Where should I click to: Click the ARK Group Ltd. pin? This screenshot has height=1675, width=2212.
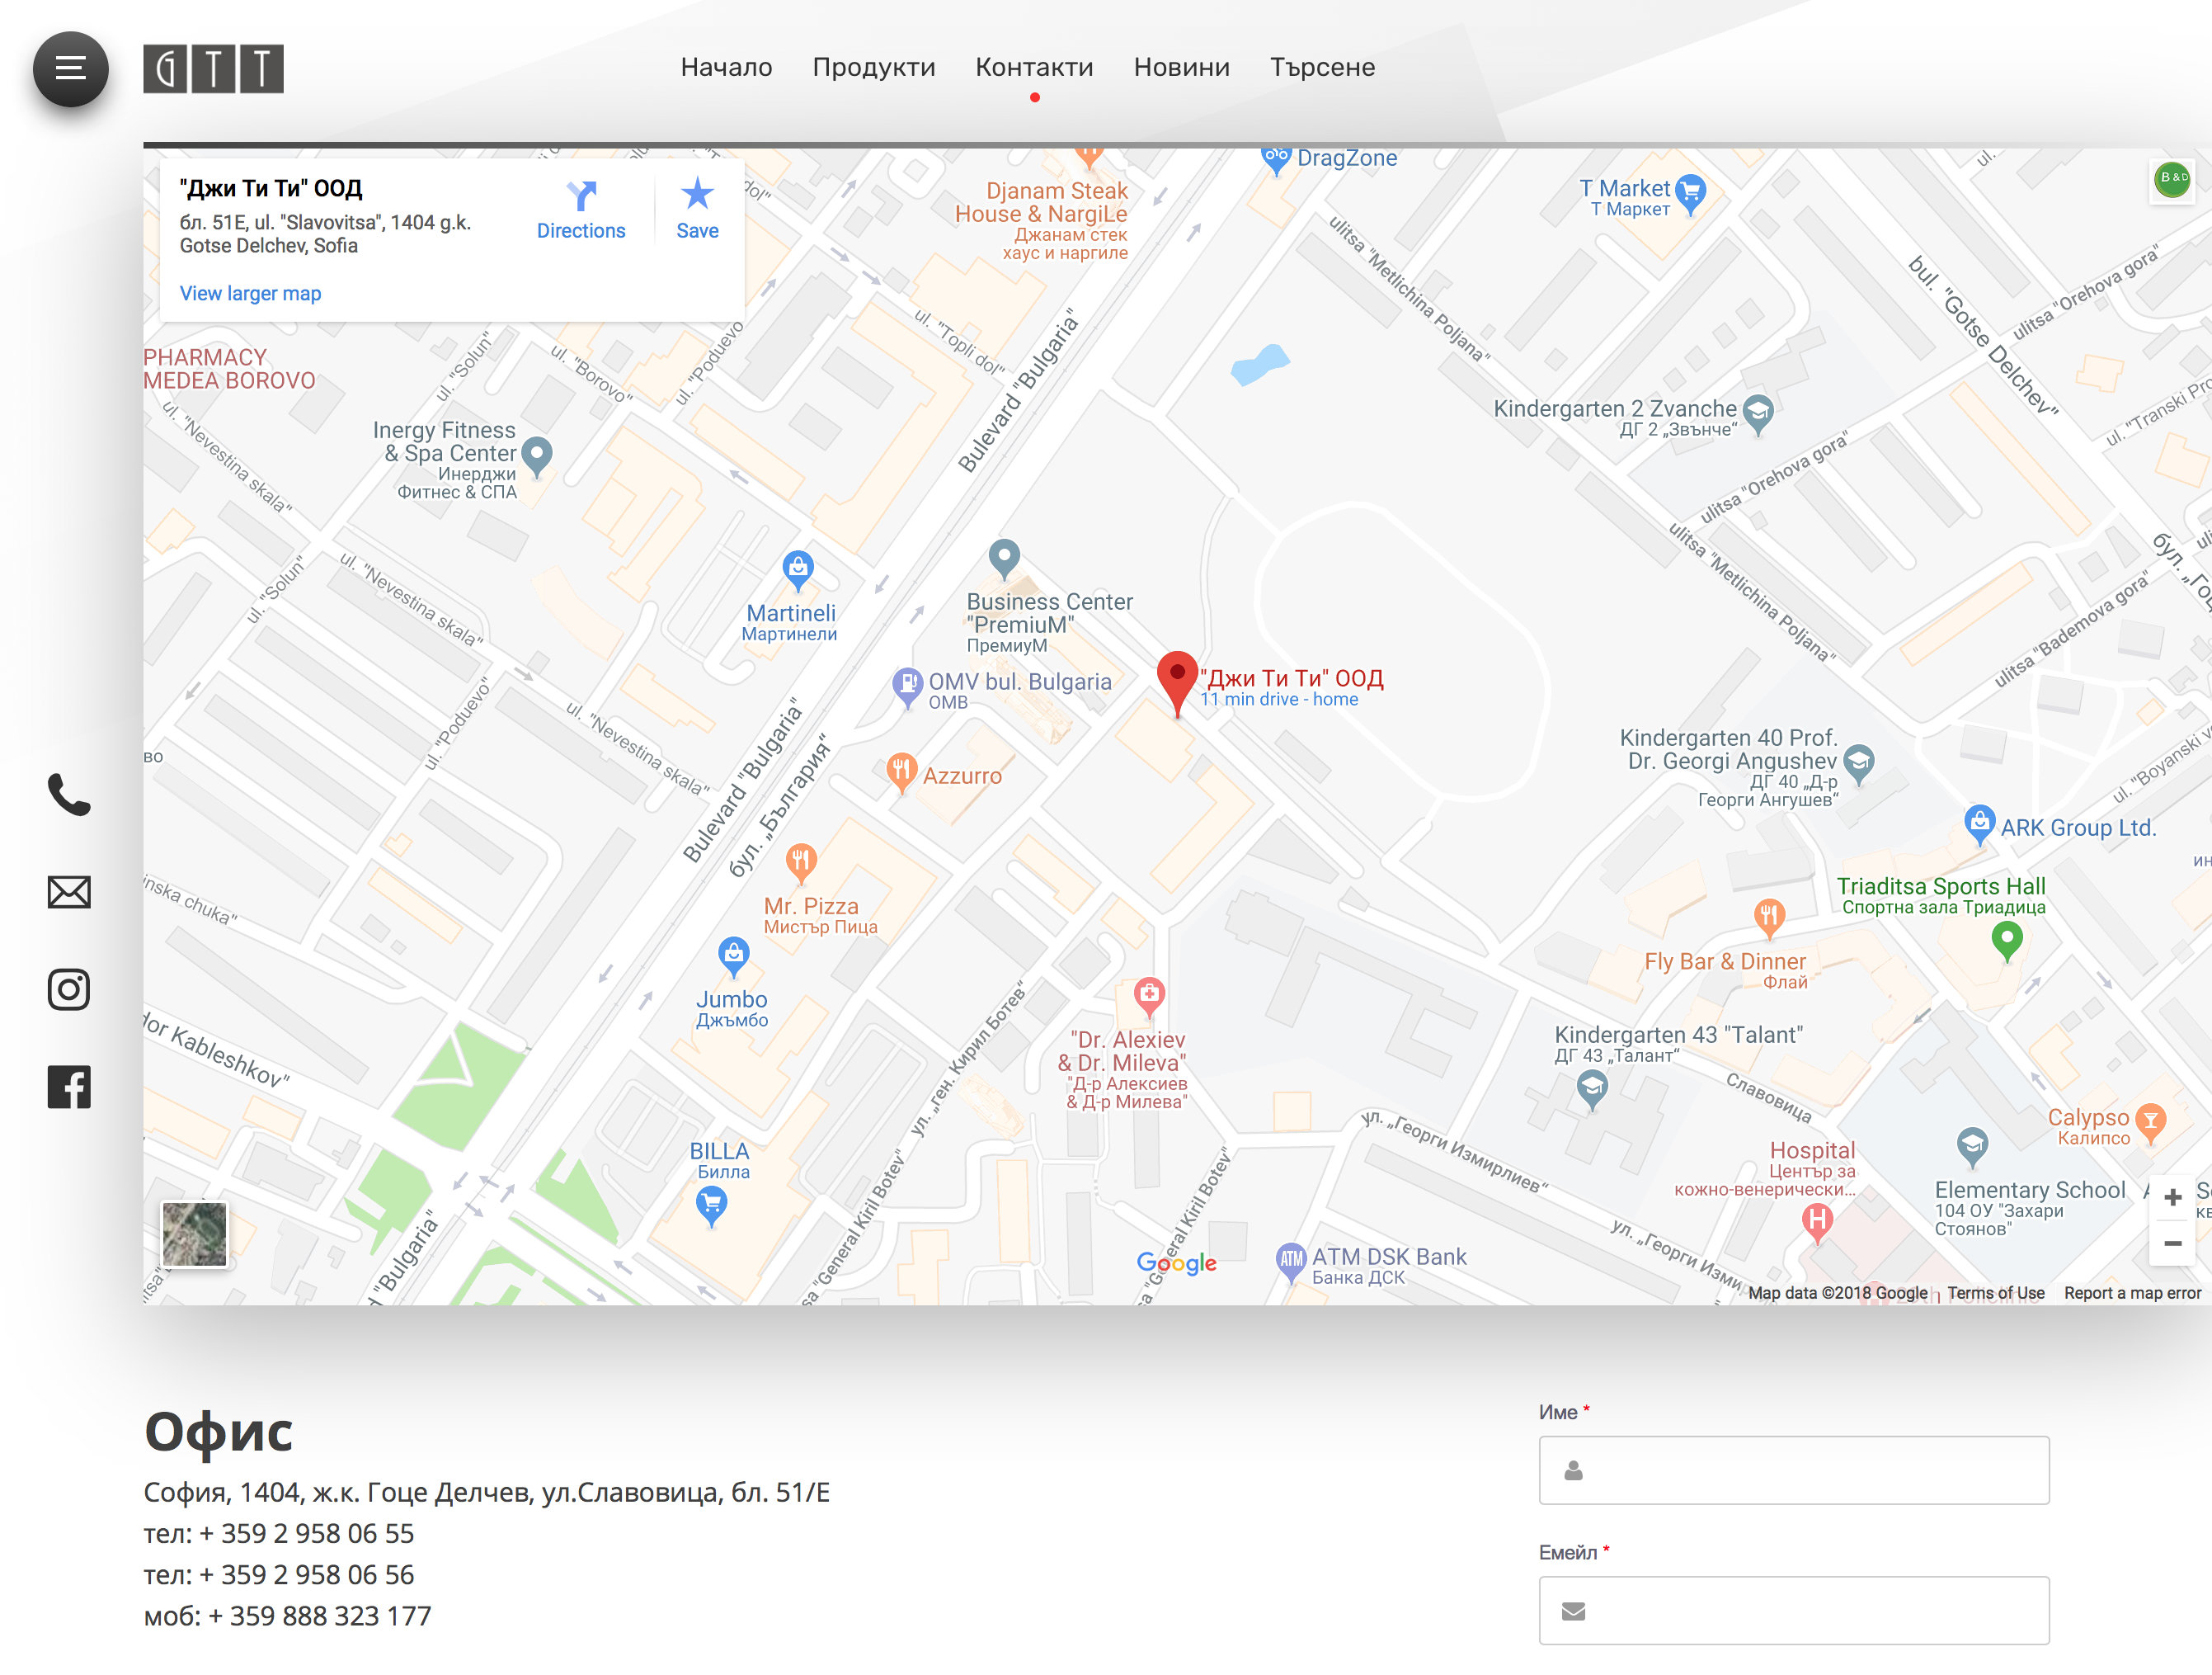(x=1979, y=824)
